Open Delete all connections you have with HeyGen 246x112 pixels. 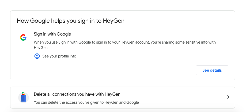click(x=77, y=94)
